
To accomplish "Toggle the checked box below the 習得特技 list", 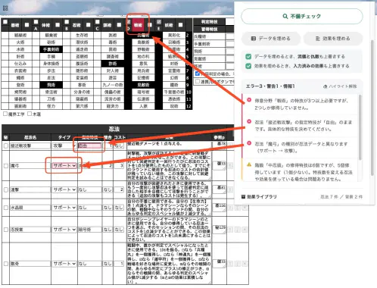I will (x=198, y=74).
